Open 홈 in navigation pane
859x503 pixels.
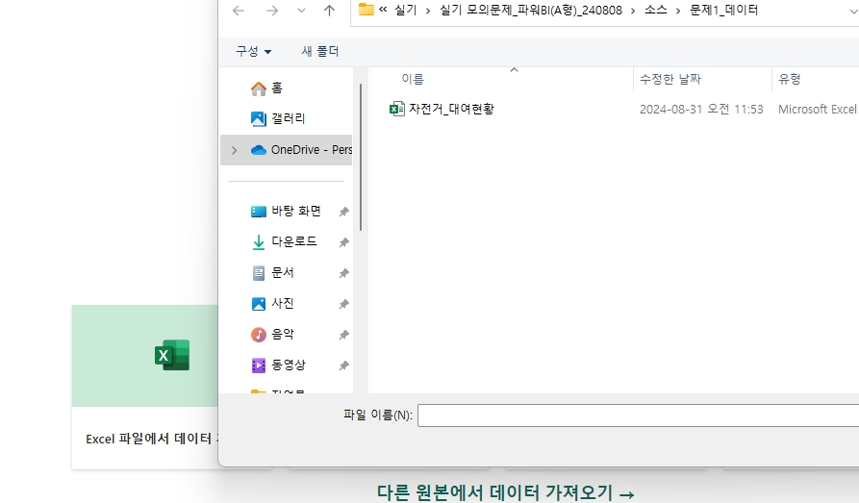click(277, 88)
